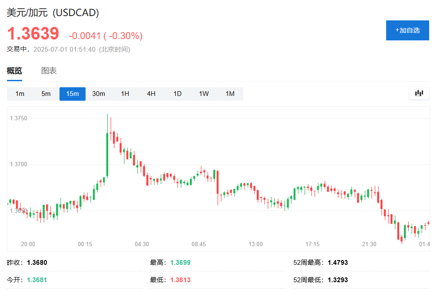
Task: Switch to 1W chart interval
Action: point(204,94)
